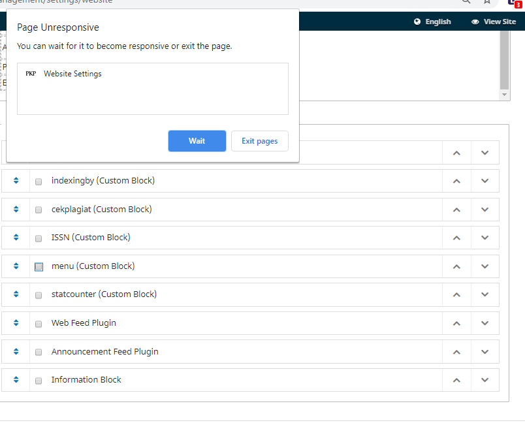Click the globe icon beside English
Viewport: 525px width, 425px height.
point(417,22)
